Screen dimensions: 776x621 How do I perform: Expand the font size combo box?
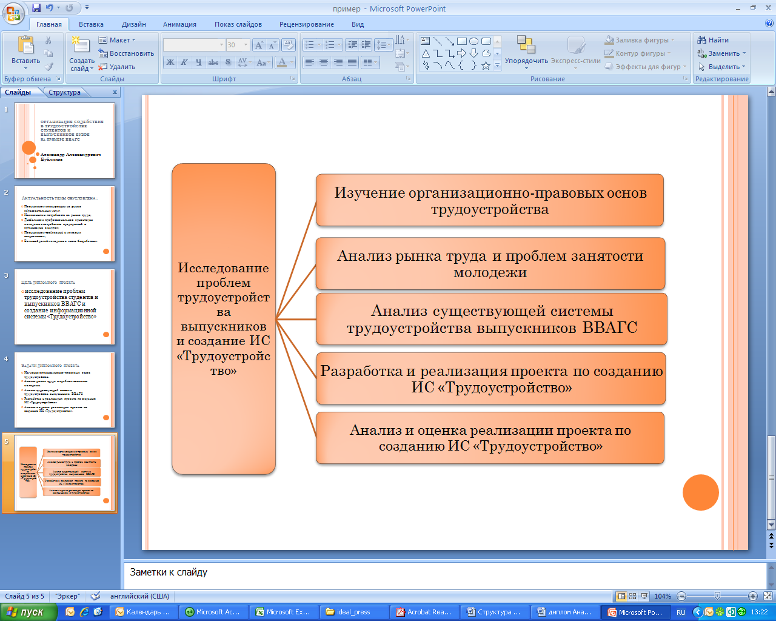pyautogui.click(x=246, y=45)
